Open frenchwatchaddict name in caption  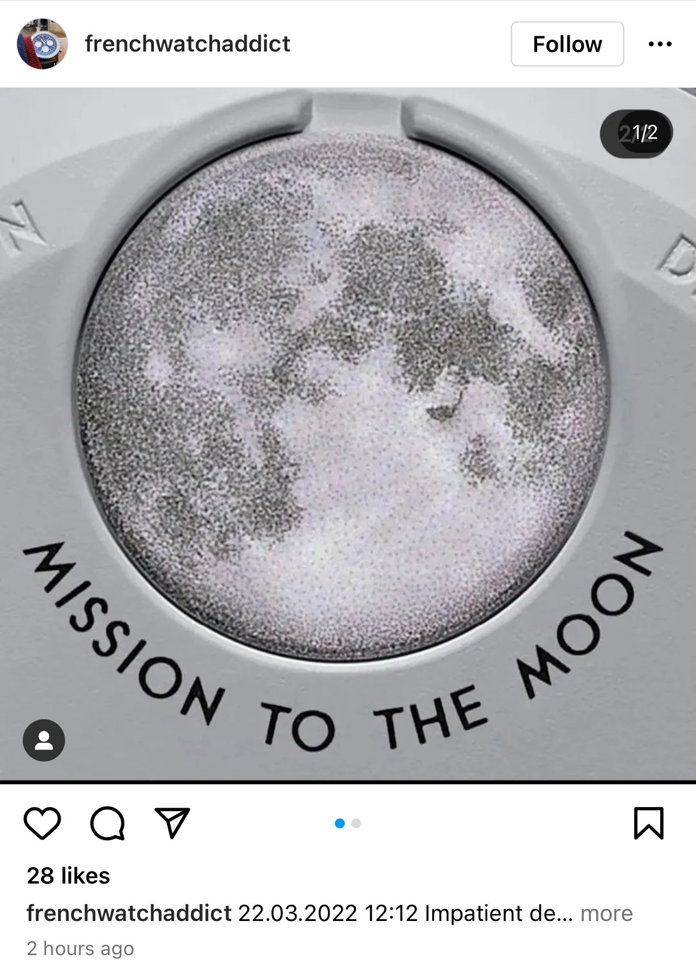(x=129, y=913)
